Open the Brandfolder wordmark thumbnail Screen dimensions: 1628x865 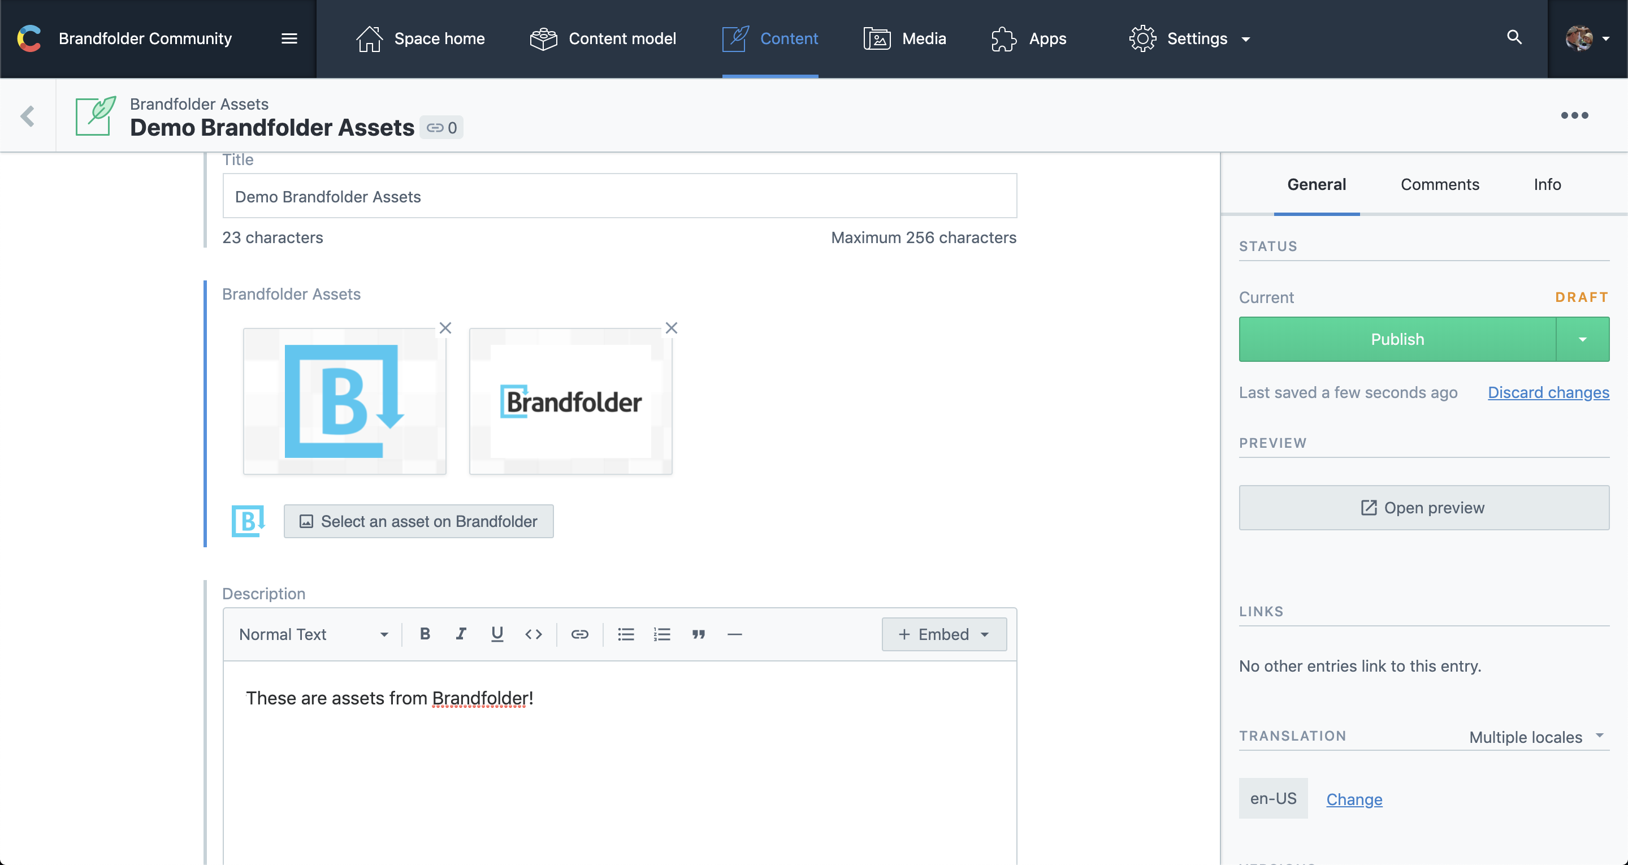click(571, 401)
